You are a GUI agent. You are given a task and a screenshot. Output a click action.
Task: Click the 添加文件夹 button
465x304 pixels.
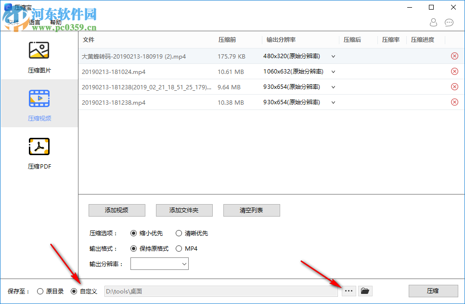click(184, 210)
